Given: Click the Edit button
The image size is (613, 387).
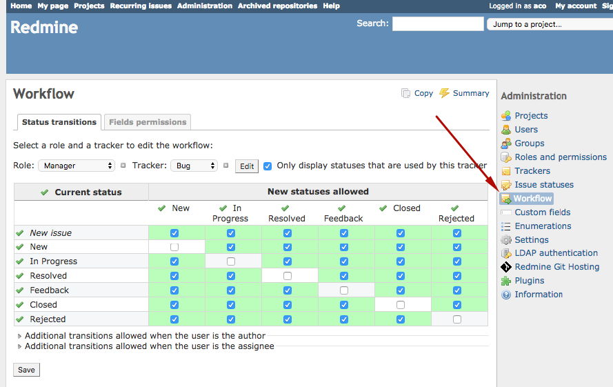Looking at the screenshot, I should click(247, 166).
